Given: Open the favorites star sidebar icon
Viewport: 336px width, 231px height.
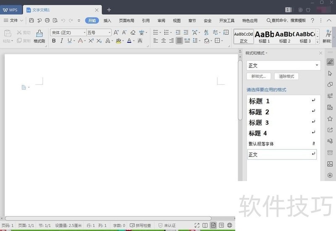Looking at the screenshot, I should pos(330,119).
